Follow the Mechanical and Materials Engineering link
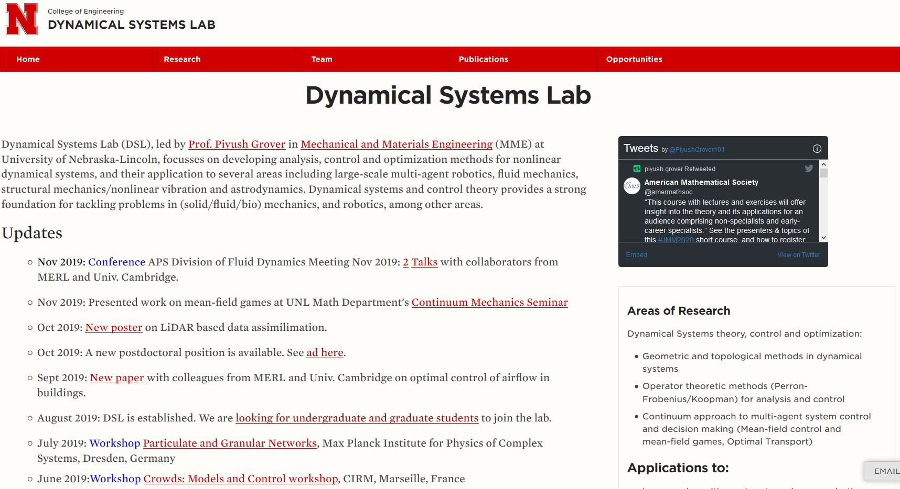This screenshot has width=900, height=489. [397, 144]
